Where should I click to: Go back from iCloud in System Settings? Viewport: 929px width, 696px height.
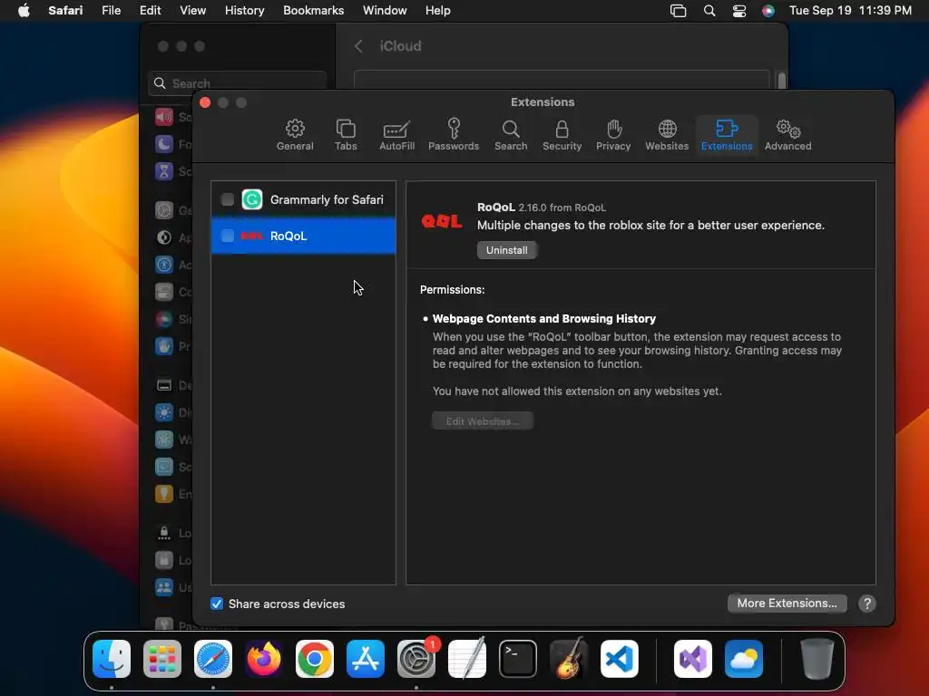point(358,46)
